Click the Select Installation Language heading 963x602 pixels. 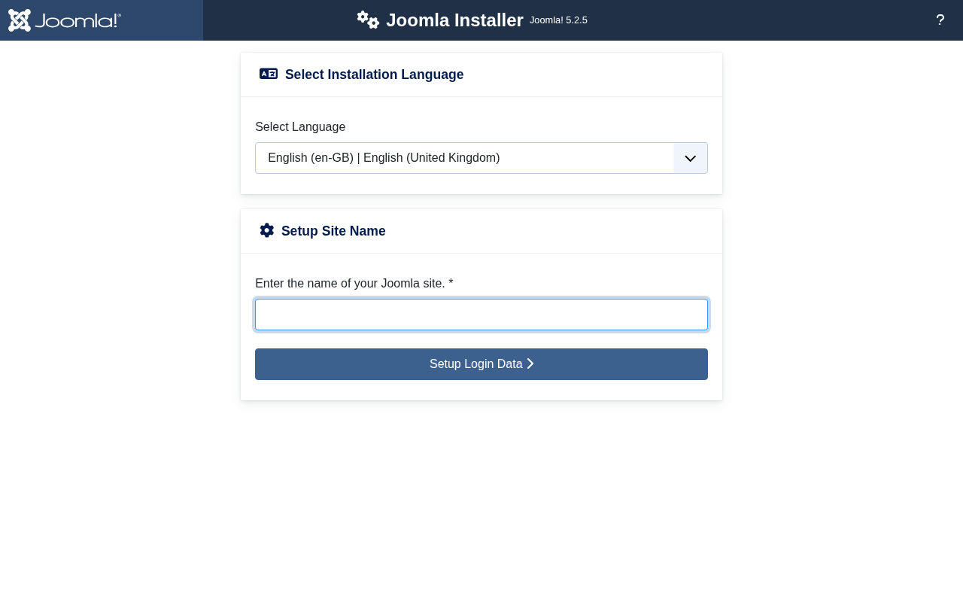point(374,74)
